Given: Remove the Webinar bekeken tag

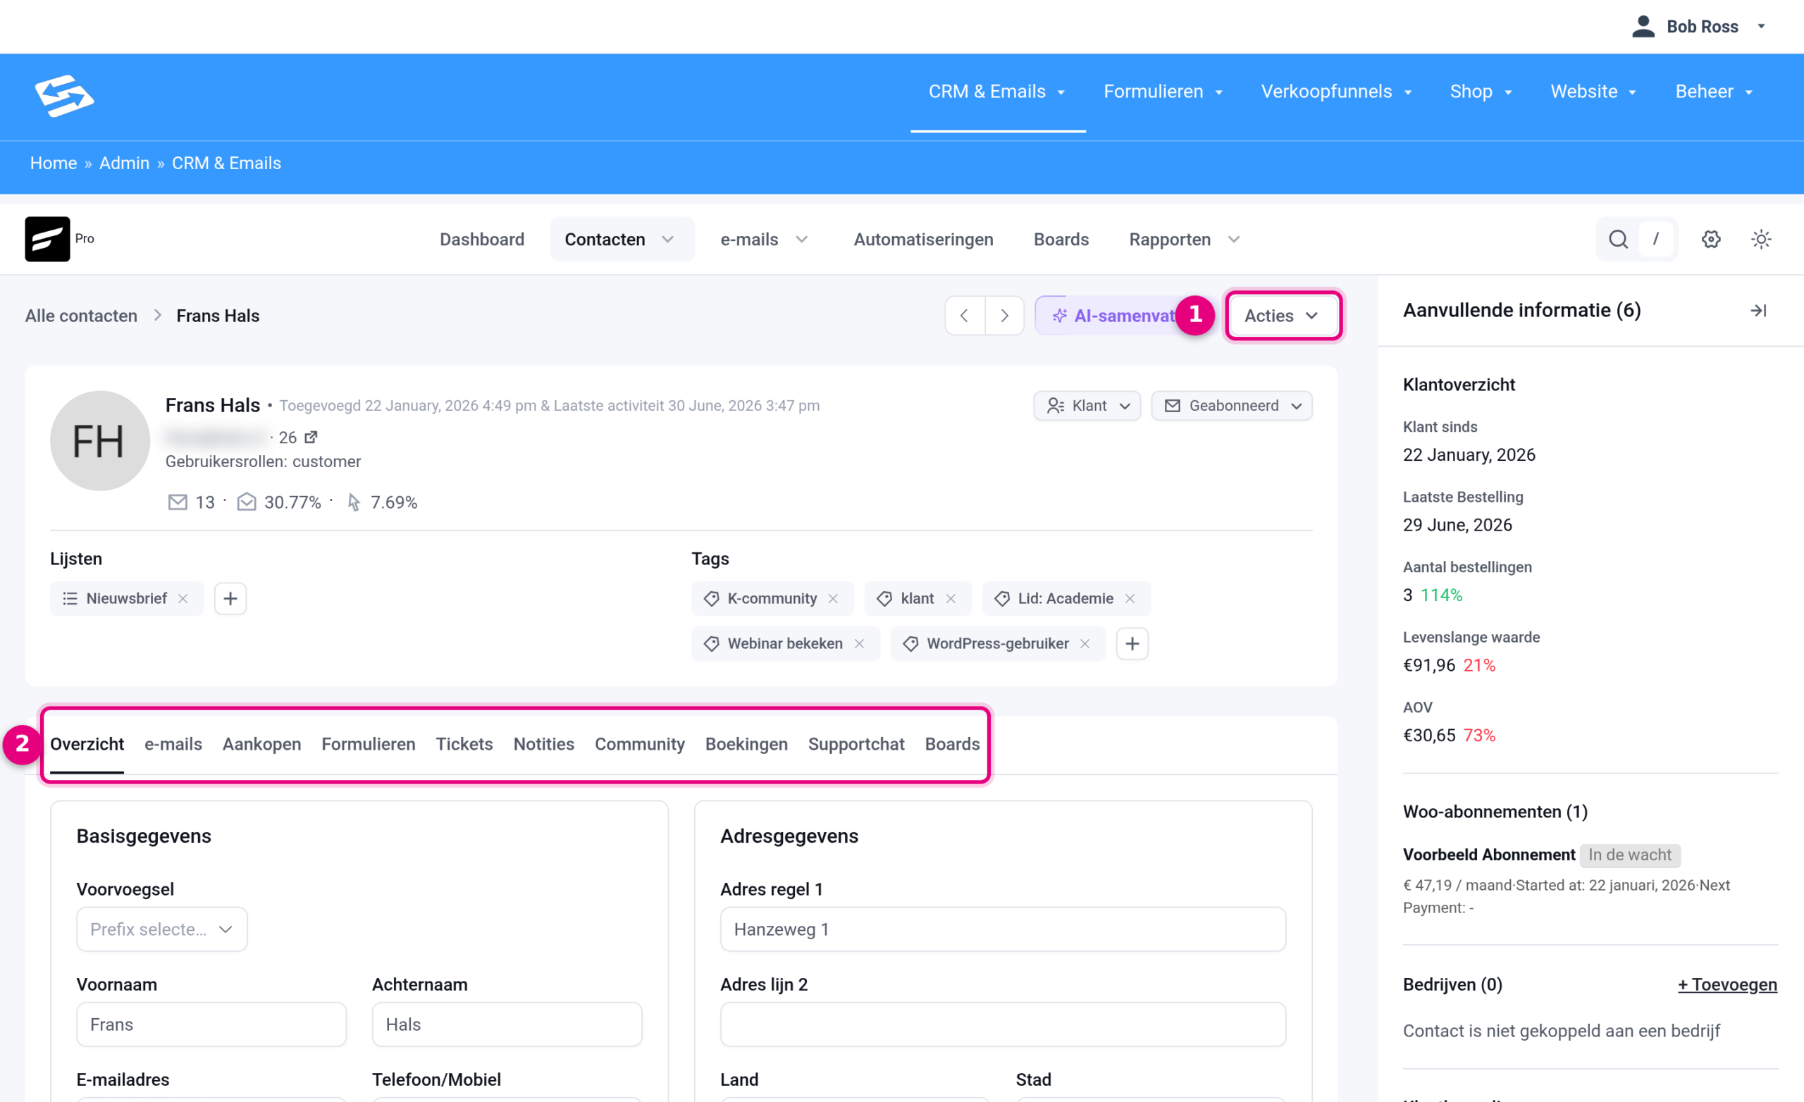Looking at the screenshot, I should 859,643.
